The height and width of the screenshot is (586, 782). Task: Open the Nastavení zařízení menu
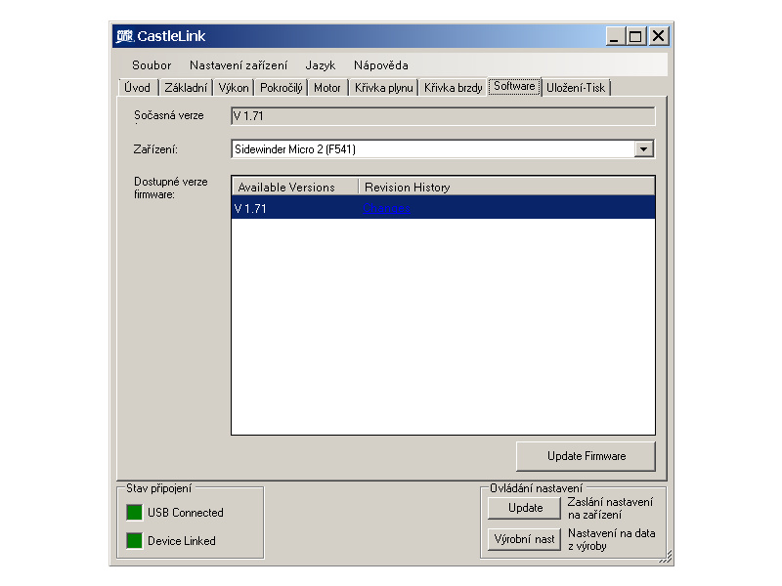[239, 65]
